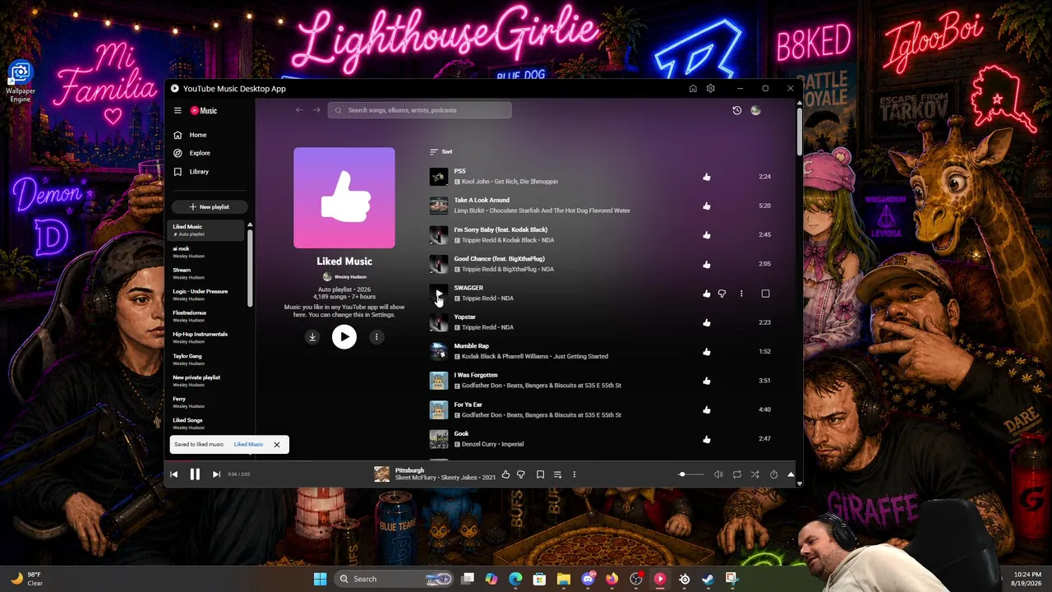Go forward with the right arrow
Screen dimensions: 1052x592
click(x=316, y=110)
